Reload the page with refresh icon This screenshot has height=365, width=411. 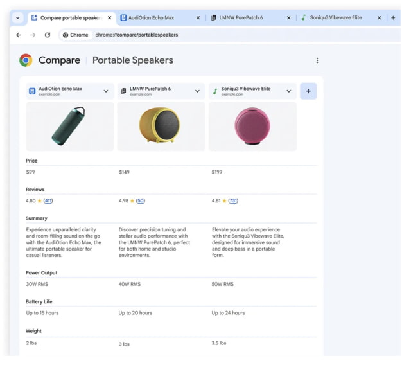(x=48, y=35)
